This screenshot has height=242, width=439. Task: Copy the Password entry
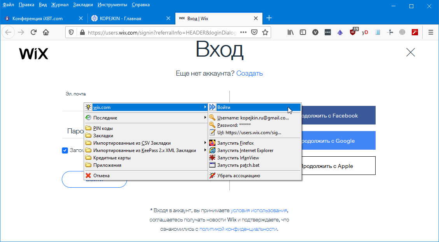pyautogui.click(x=255, y=125)
